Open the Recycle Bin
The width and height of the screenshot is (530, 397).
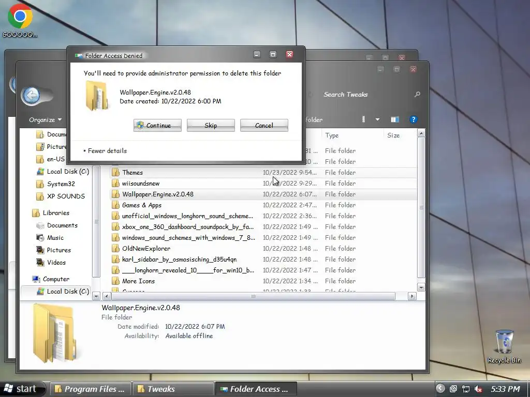pyautogui.click(x=504, y=347)
